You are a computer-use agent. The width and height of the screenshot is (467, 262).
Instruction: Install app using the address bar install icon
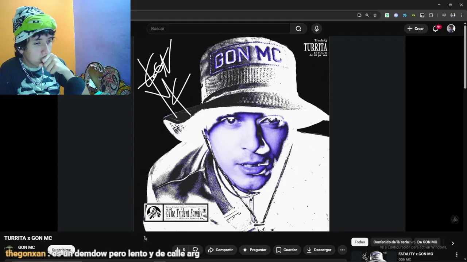tap(359, 15)
